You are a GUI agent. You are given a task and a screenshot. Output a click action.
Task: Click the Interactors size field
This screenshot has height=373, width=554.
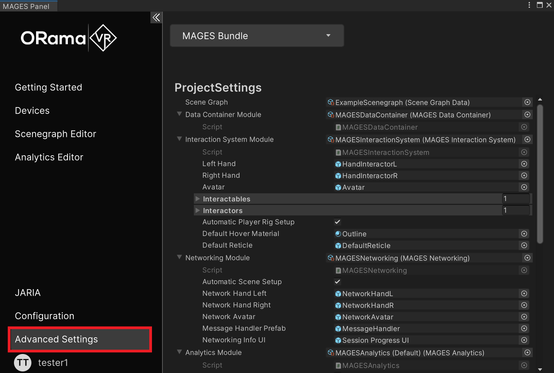(x=516, y=210)
